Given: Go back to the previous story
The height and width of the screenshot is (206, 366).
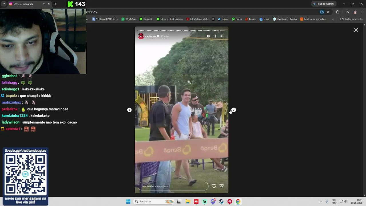Looking at the screenshot, I should 129,110.
